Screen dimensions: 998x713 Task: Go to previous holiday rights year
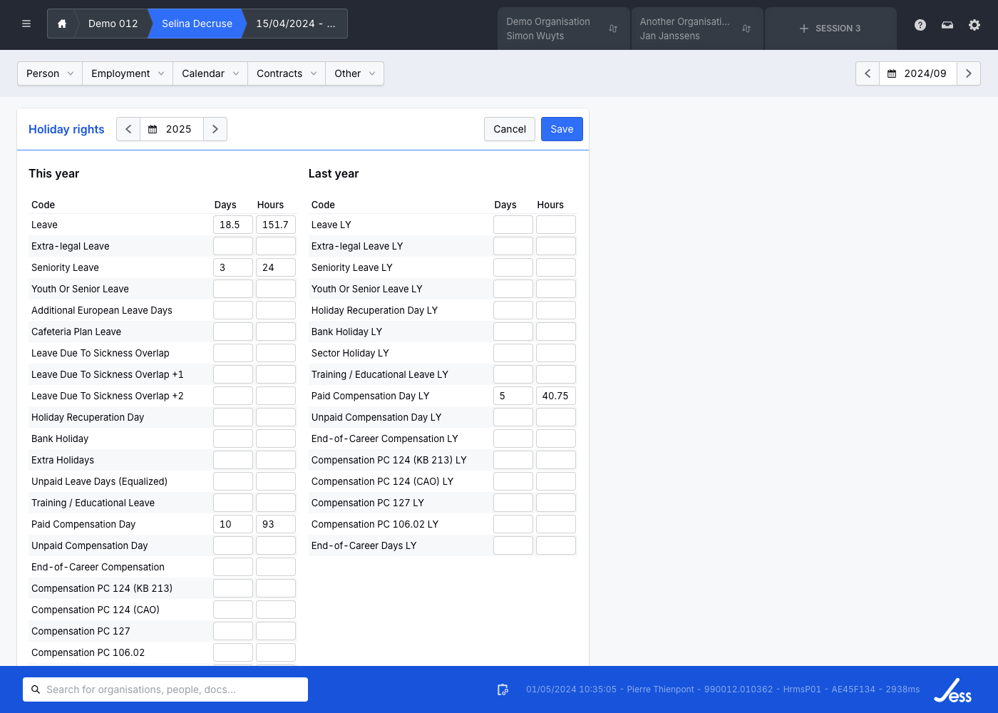(x=128, y=129)
